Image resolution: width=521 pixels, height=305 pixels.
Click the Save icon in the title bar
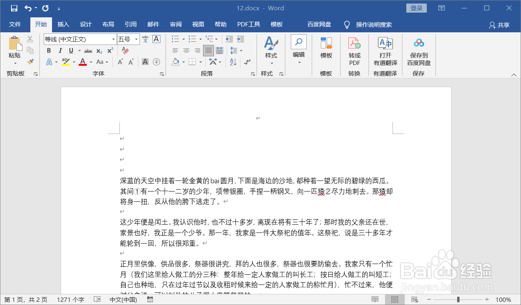coord(14,8)
